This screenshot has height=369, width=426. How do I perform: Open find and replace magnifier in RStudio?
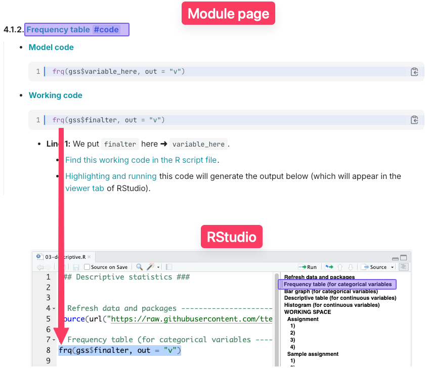(139, 267)
